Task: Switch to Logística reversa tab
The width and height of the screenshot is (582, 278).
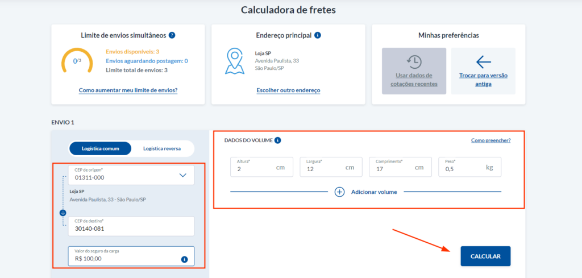Action: [x=162, y=148]
